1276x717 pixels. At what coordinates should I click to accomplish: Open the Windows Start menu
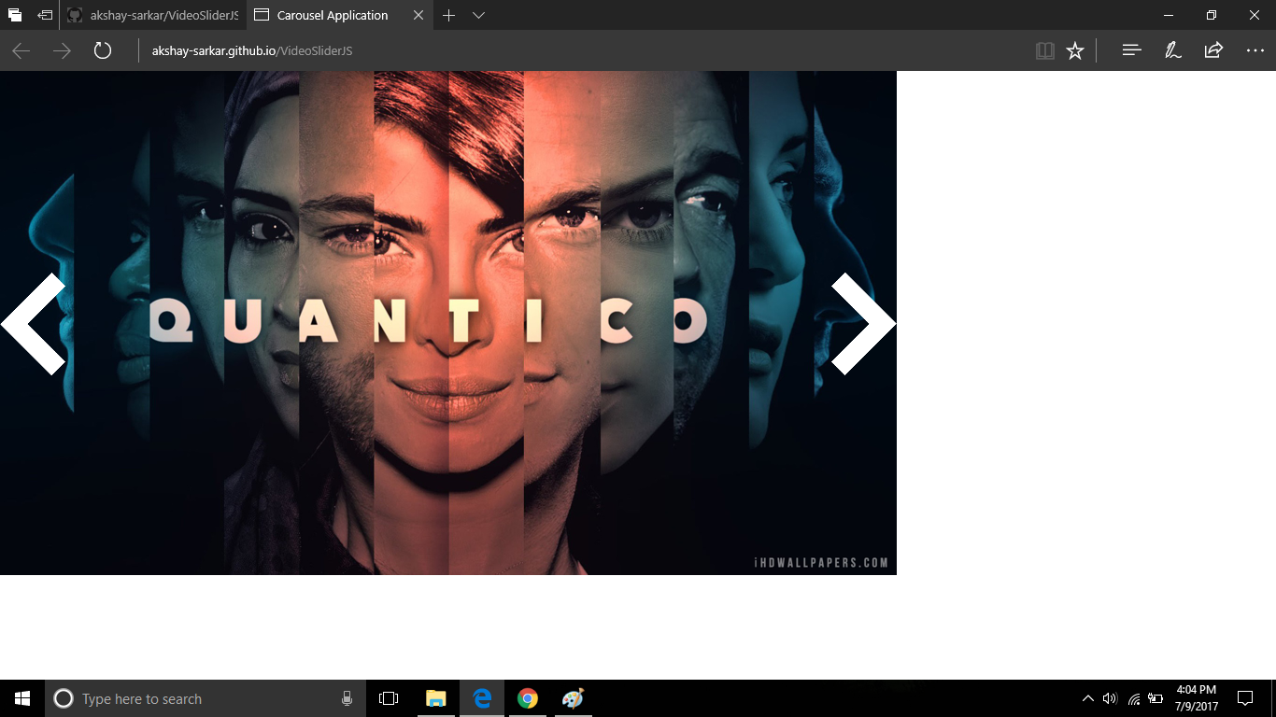[x=22, y=698]
